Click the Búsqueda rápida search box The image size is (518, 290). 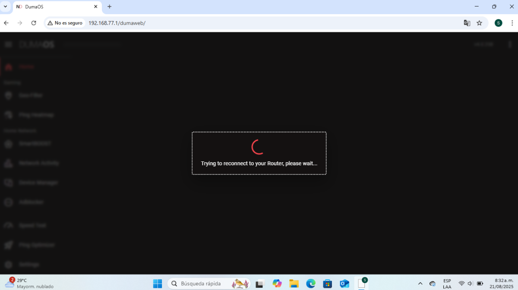tap(209, 284)
